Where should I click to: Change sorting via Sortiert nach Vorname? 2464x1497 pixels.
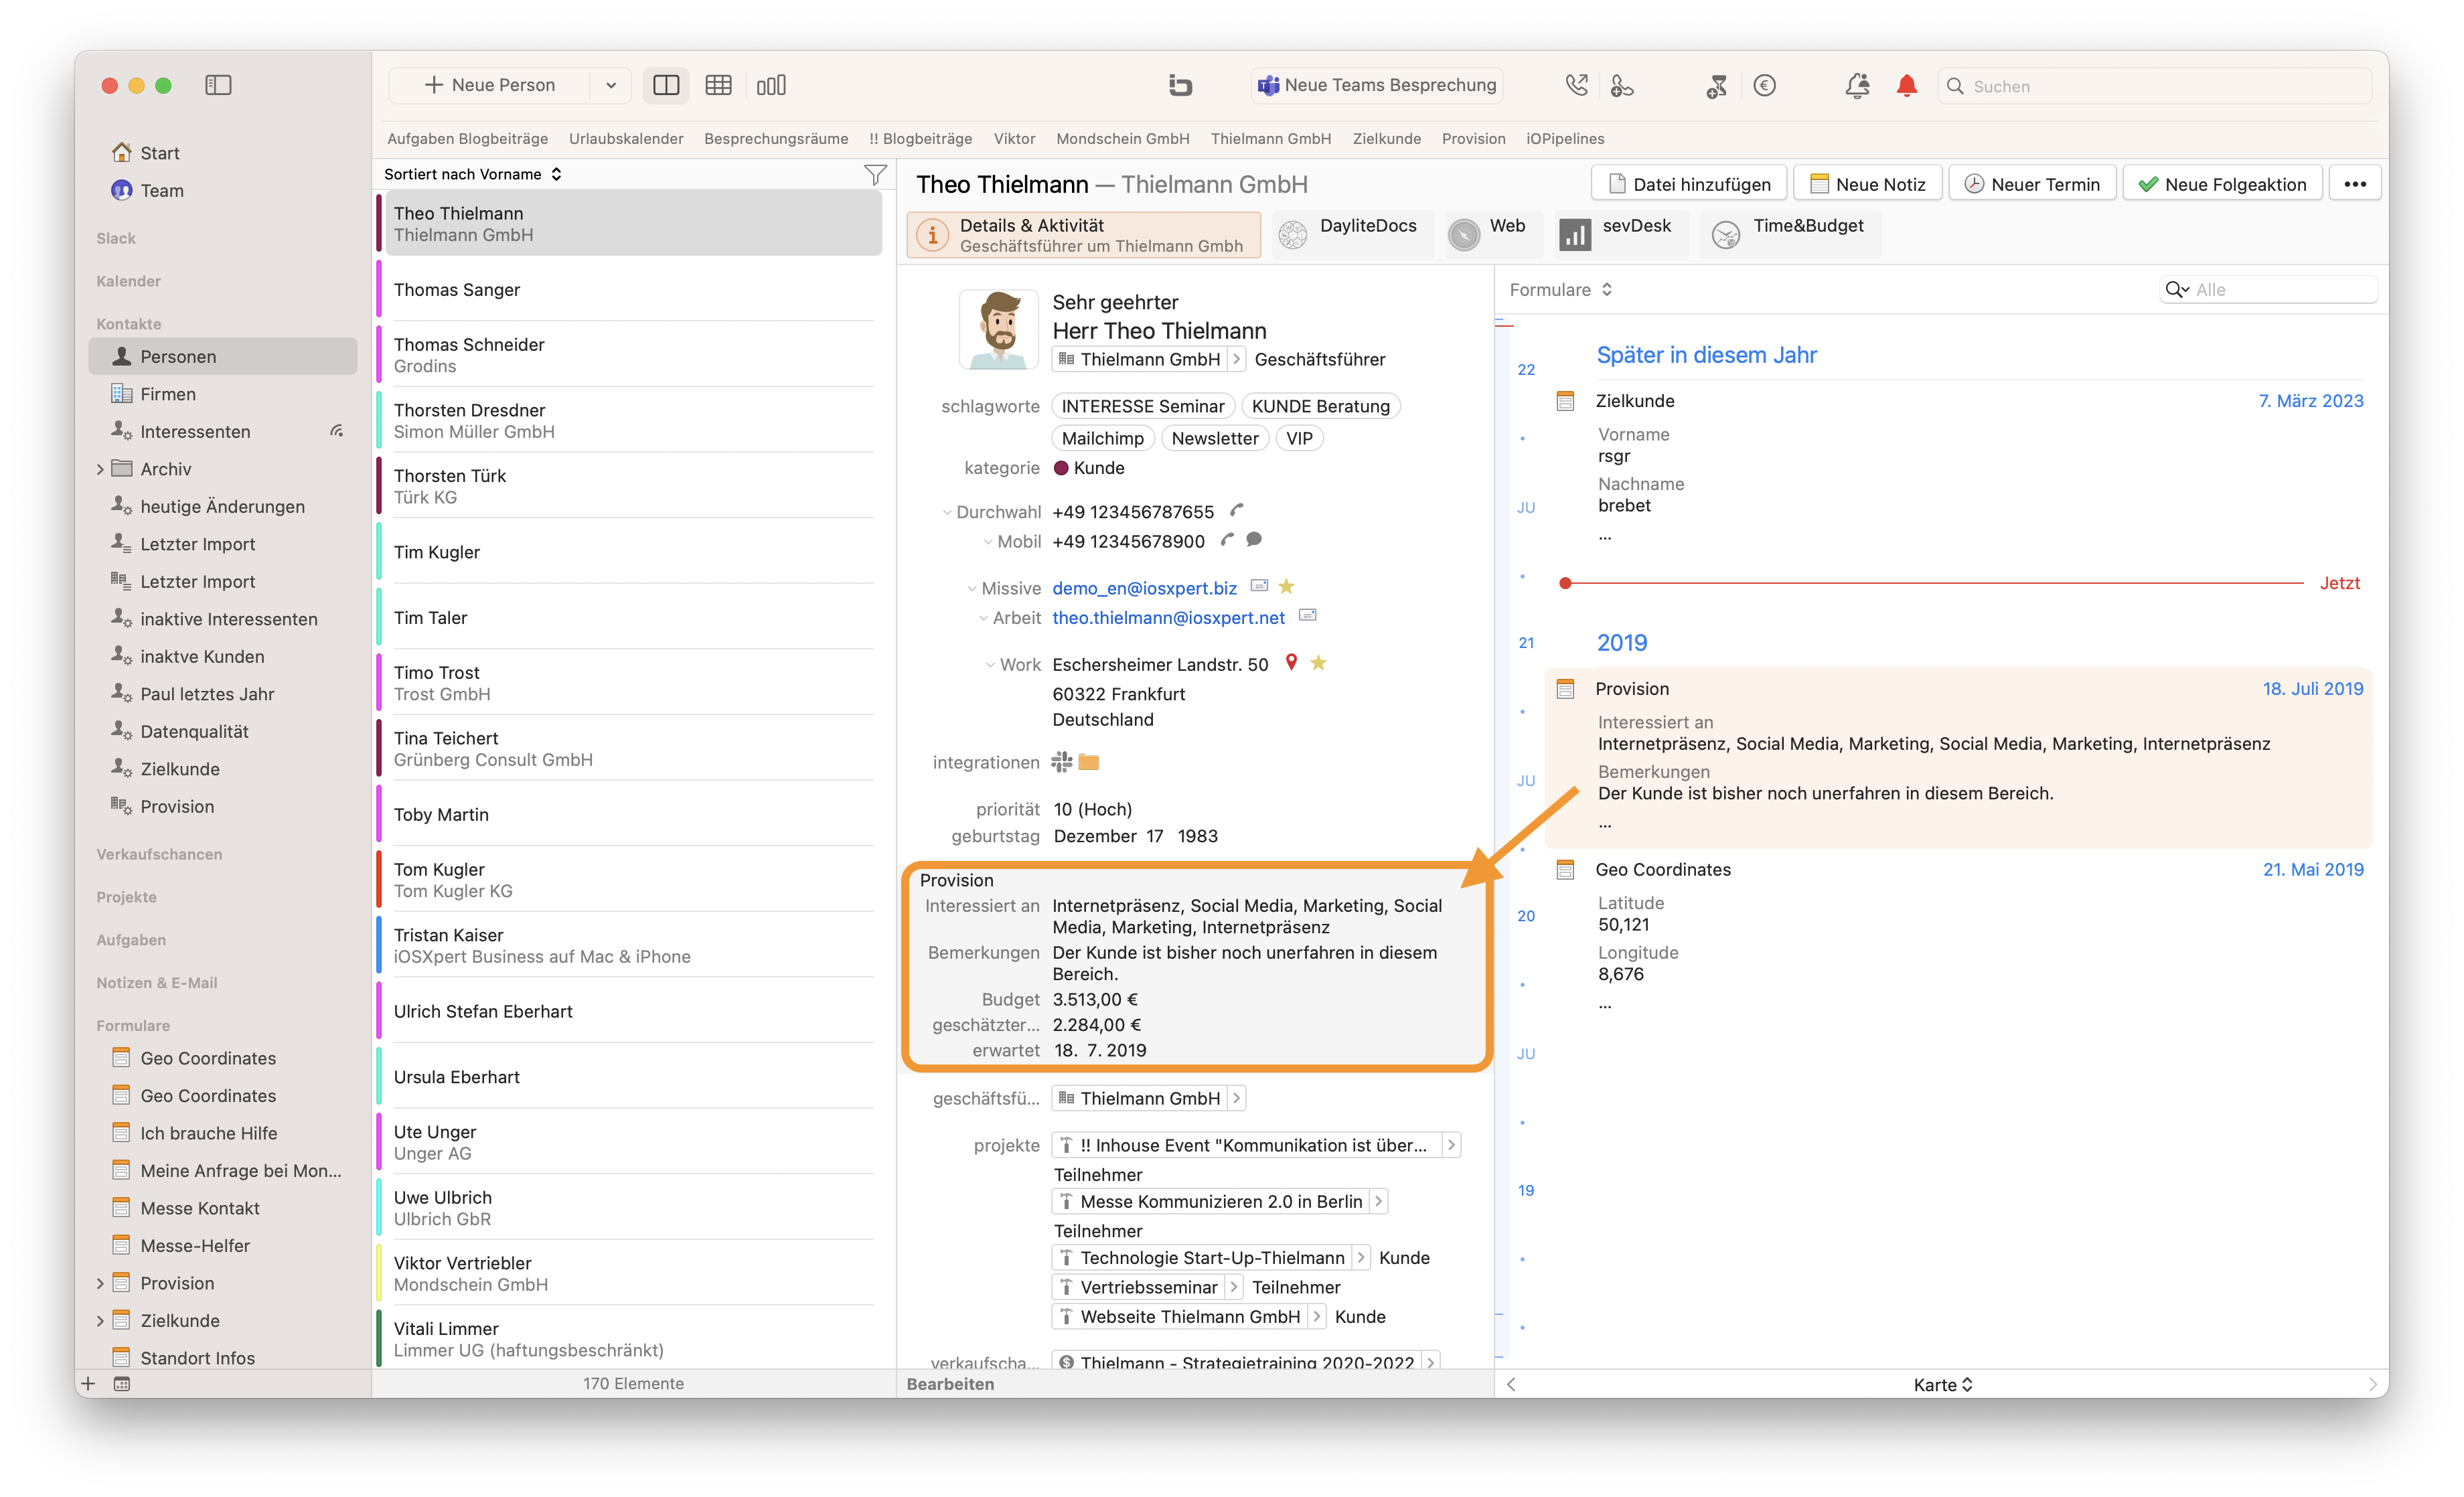tap(472, 174)
